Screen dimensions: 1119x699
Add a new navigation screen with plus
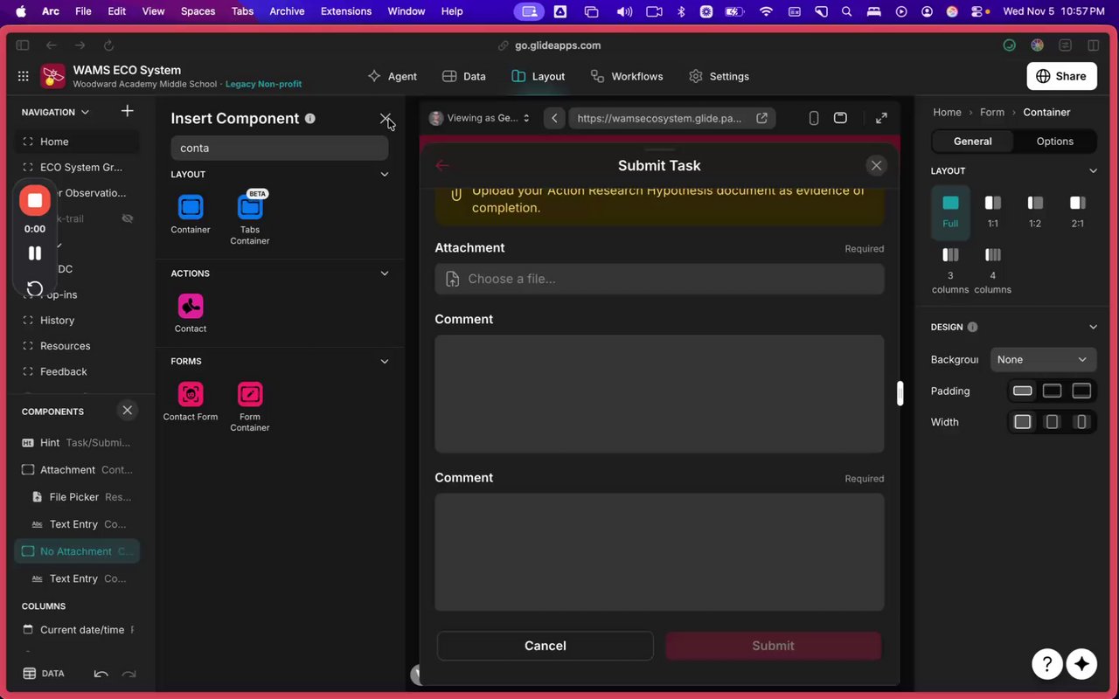[x=128, y=111]
